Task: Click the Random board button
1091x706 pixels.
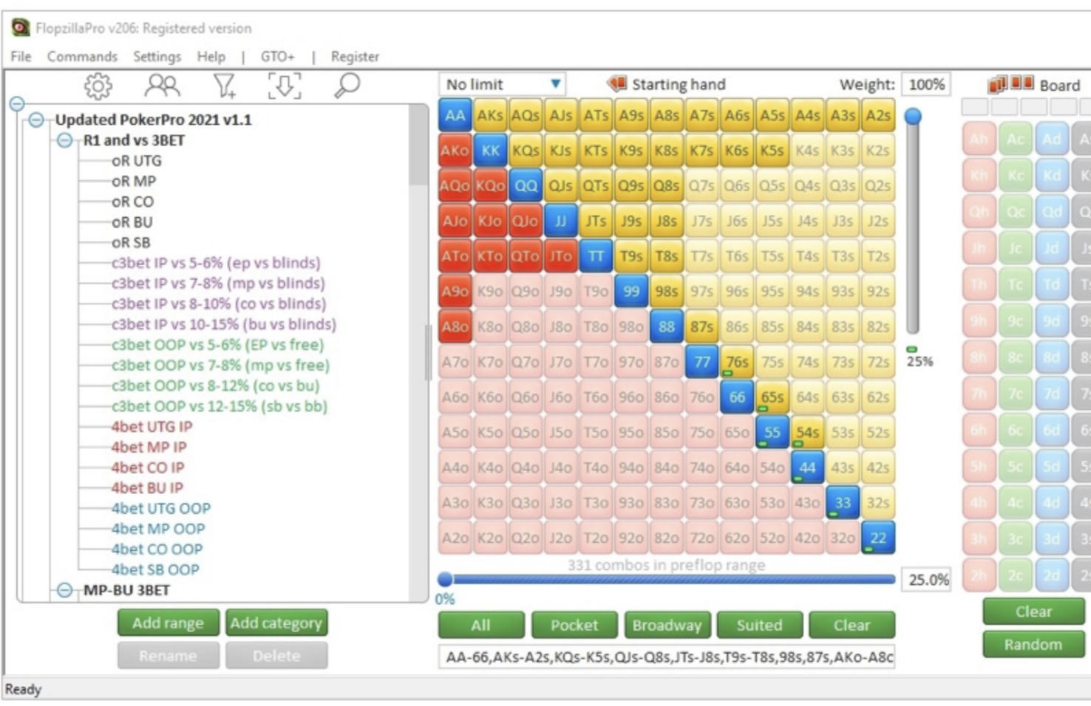Action: click(1033, 644)
